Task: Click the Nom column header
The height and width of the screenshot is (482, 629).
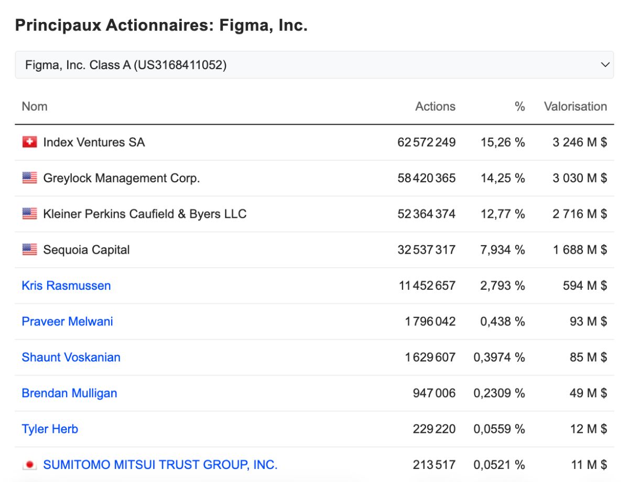Action: [35, 106]
